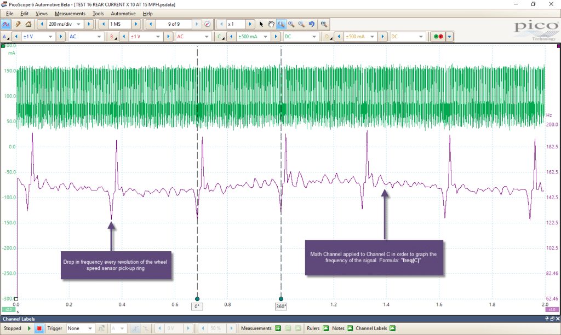Add a measurement with green plus icon

[278, 328]
